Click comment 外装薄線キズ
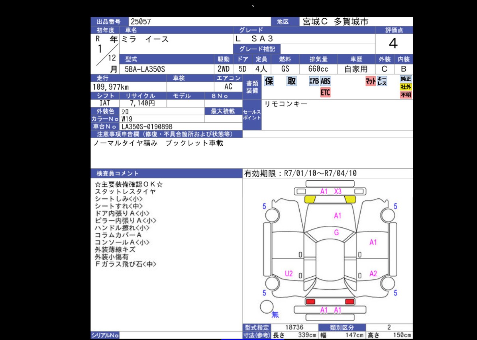Image resolution: width=477 pixels, height=340 pixels. 115,250
